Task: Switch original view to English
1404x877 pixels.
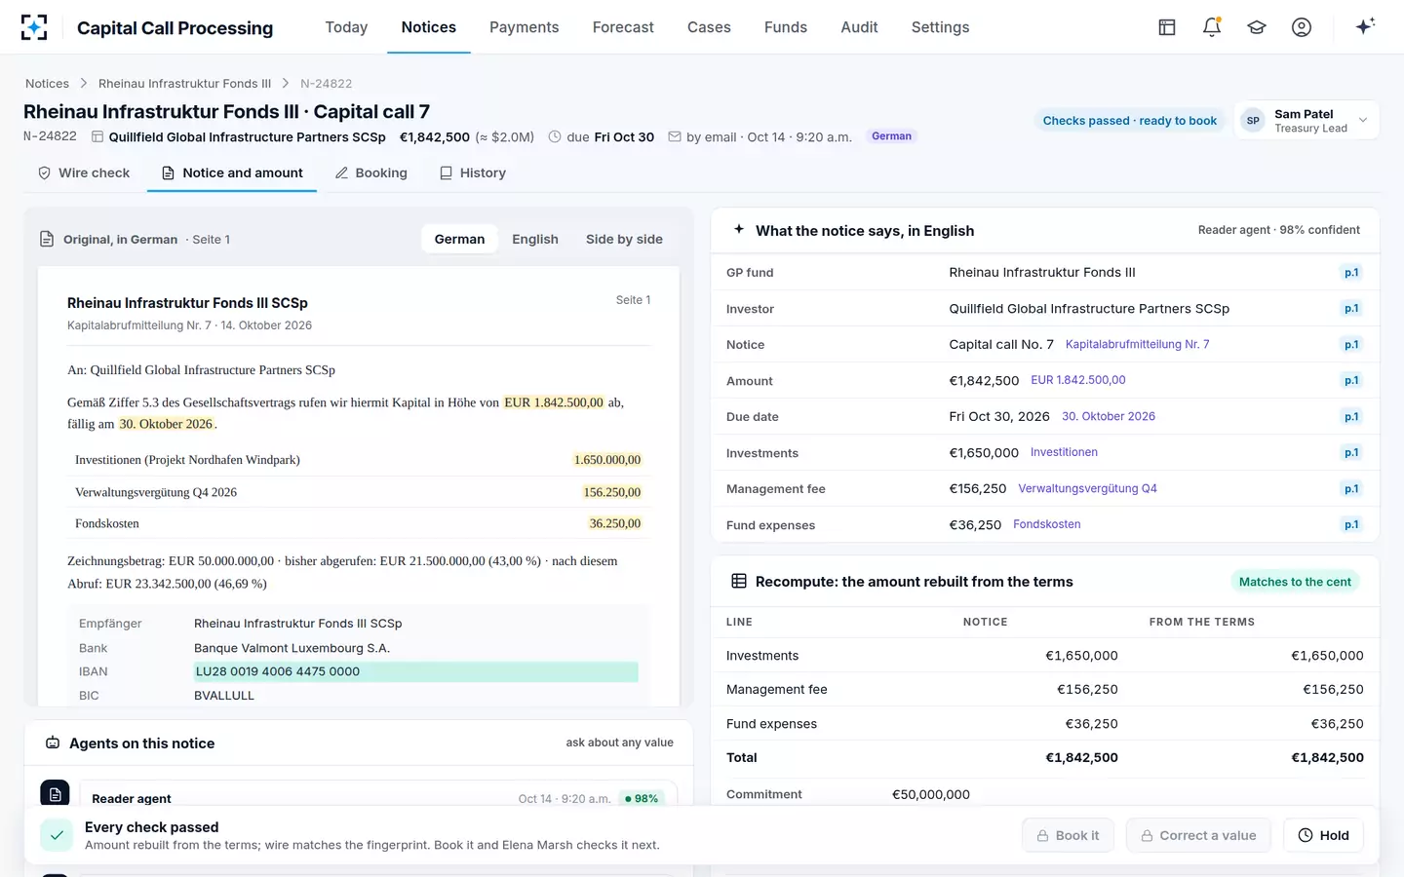Action: (535, 239)
